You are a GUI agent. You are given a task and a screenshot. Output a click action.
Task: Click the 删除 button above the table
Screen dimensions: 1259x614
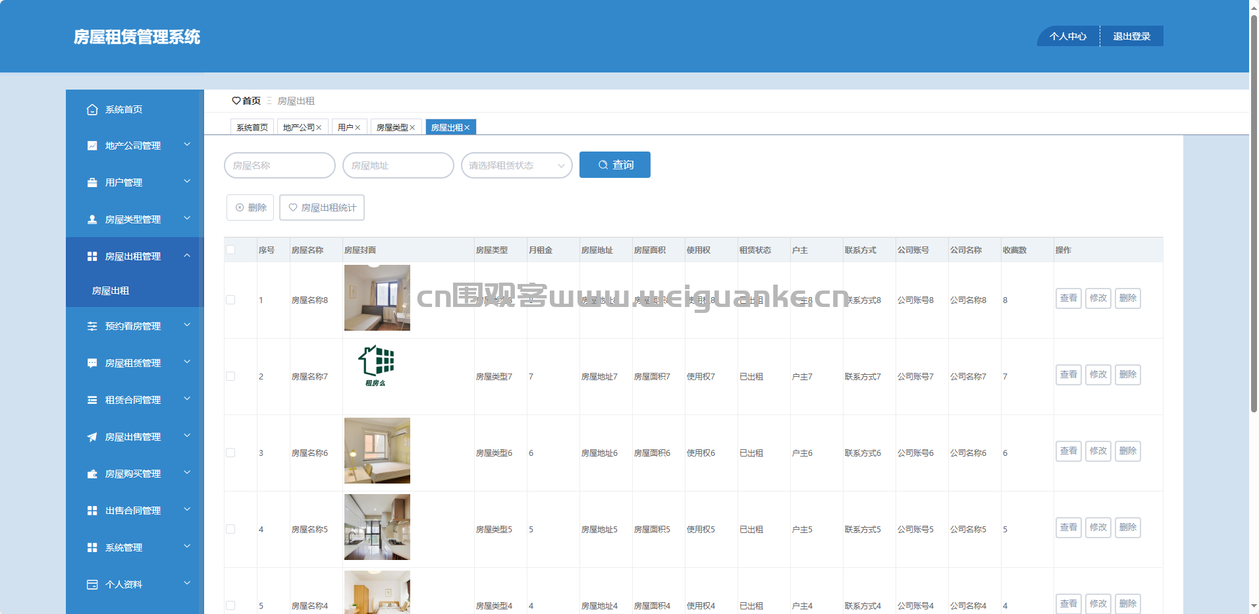tap(250, 208)
